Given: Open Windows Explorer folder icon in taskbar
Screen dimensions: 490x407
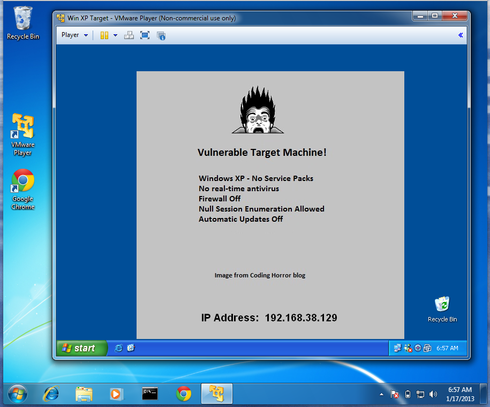Looking at the screenshot, I should [x=84, y=394].
